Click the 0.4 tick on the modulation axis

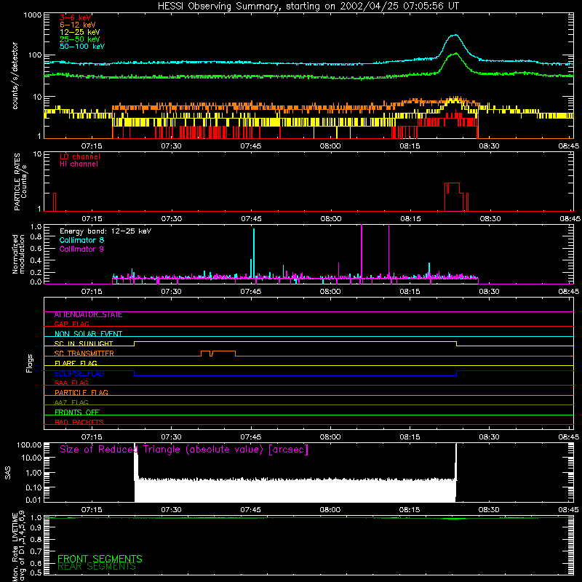coord(36,260)
